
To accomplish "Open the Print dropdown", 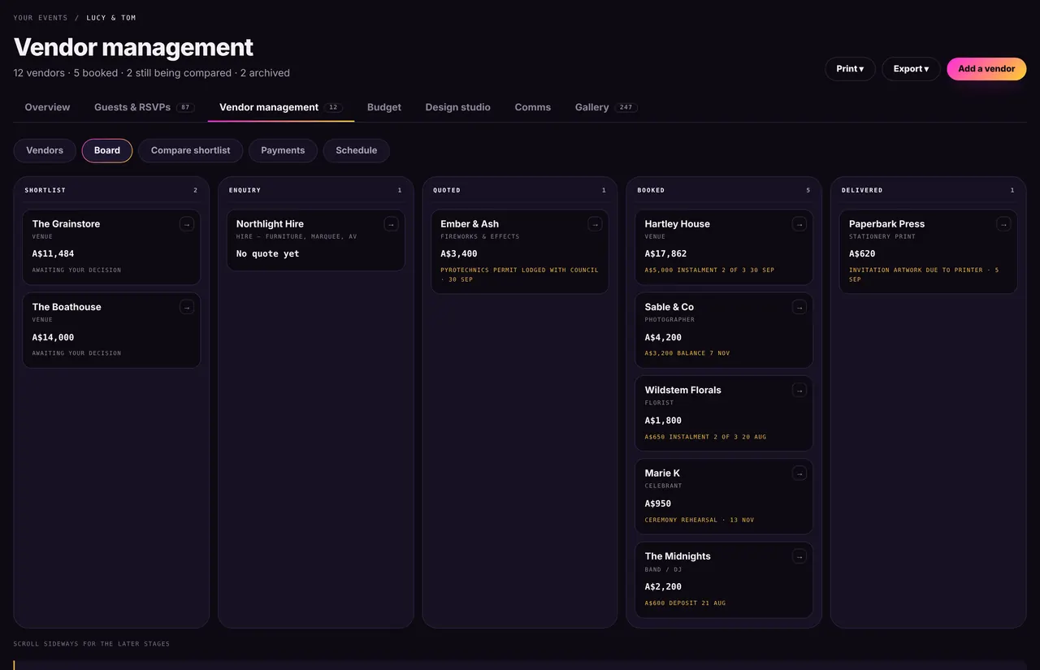I will pyautogui.click(x=850, y=69).
